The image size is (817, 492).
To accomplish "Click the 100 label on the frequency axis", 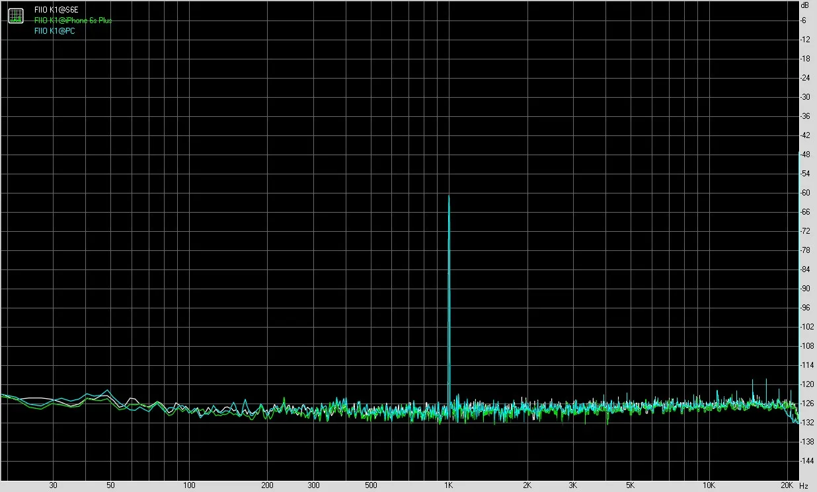I will pos(188,485).
